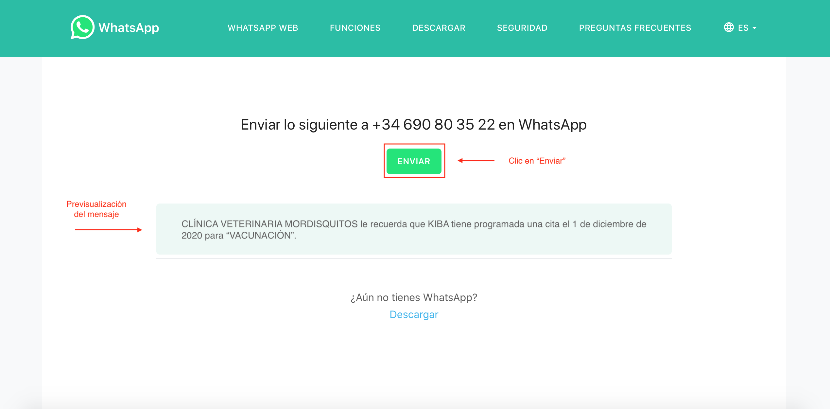Open the Seguridad navigation item
Screen dimensions: 830x409
point(522,28)
